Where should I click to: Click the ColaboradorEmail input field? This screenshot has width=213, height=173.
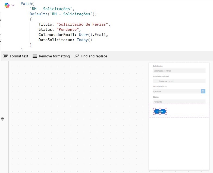[x=179, y=81]
